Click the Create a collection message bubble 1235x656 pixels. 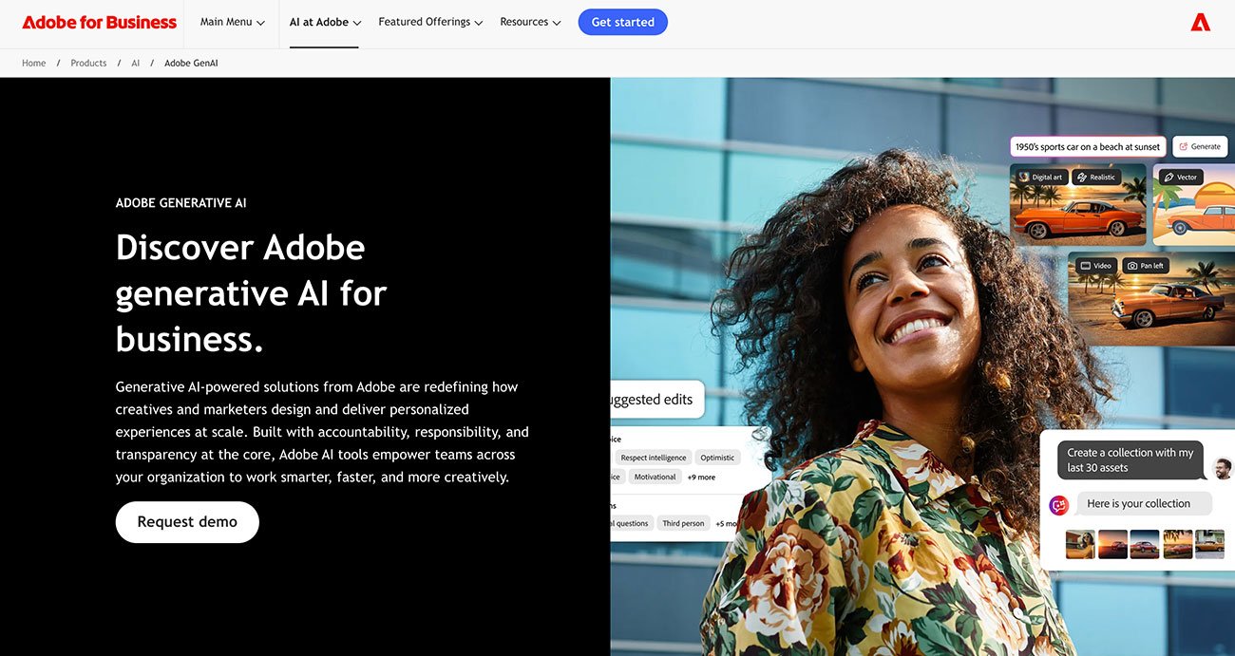click(x=1130, y=460)
